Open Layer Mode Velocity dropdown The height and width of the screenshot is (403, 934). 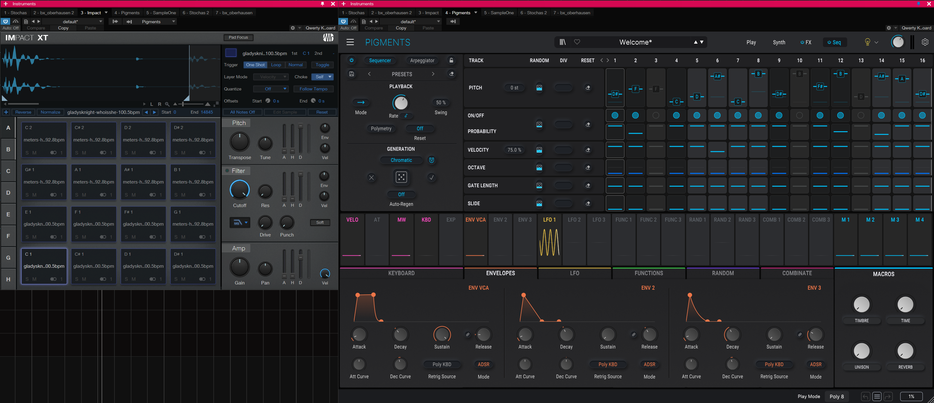pyautogui.click(x=270, y=77)
